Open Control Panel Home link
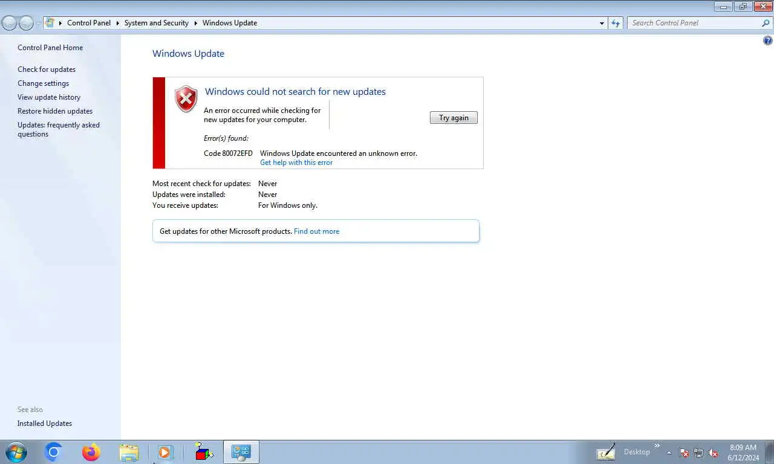The height and width of the screenshot is (464, 774). pyautogui.click(x=50, y=48)
